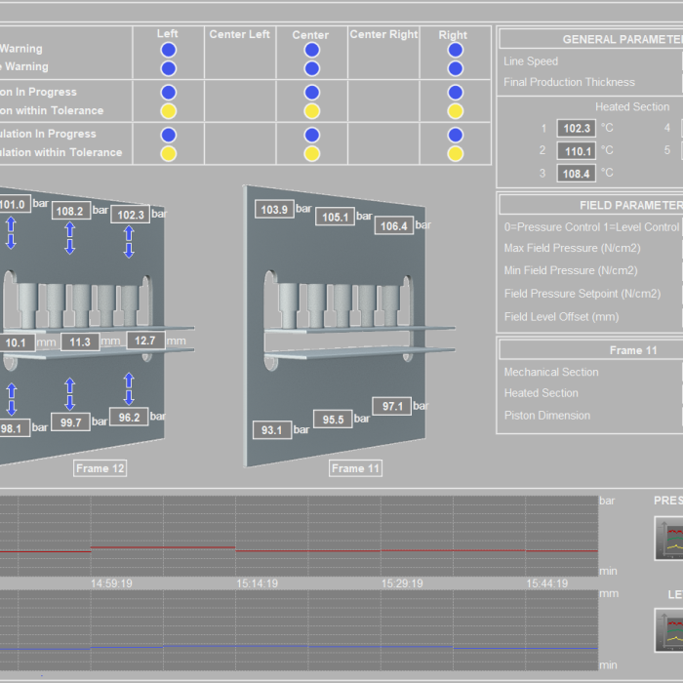The image size is (683, 683).
Task: Select Heated Section 2 temperature field 110.1
Action: (x=576, y=151)
